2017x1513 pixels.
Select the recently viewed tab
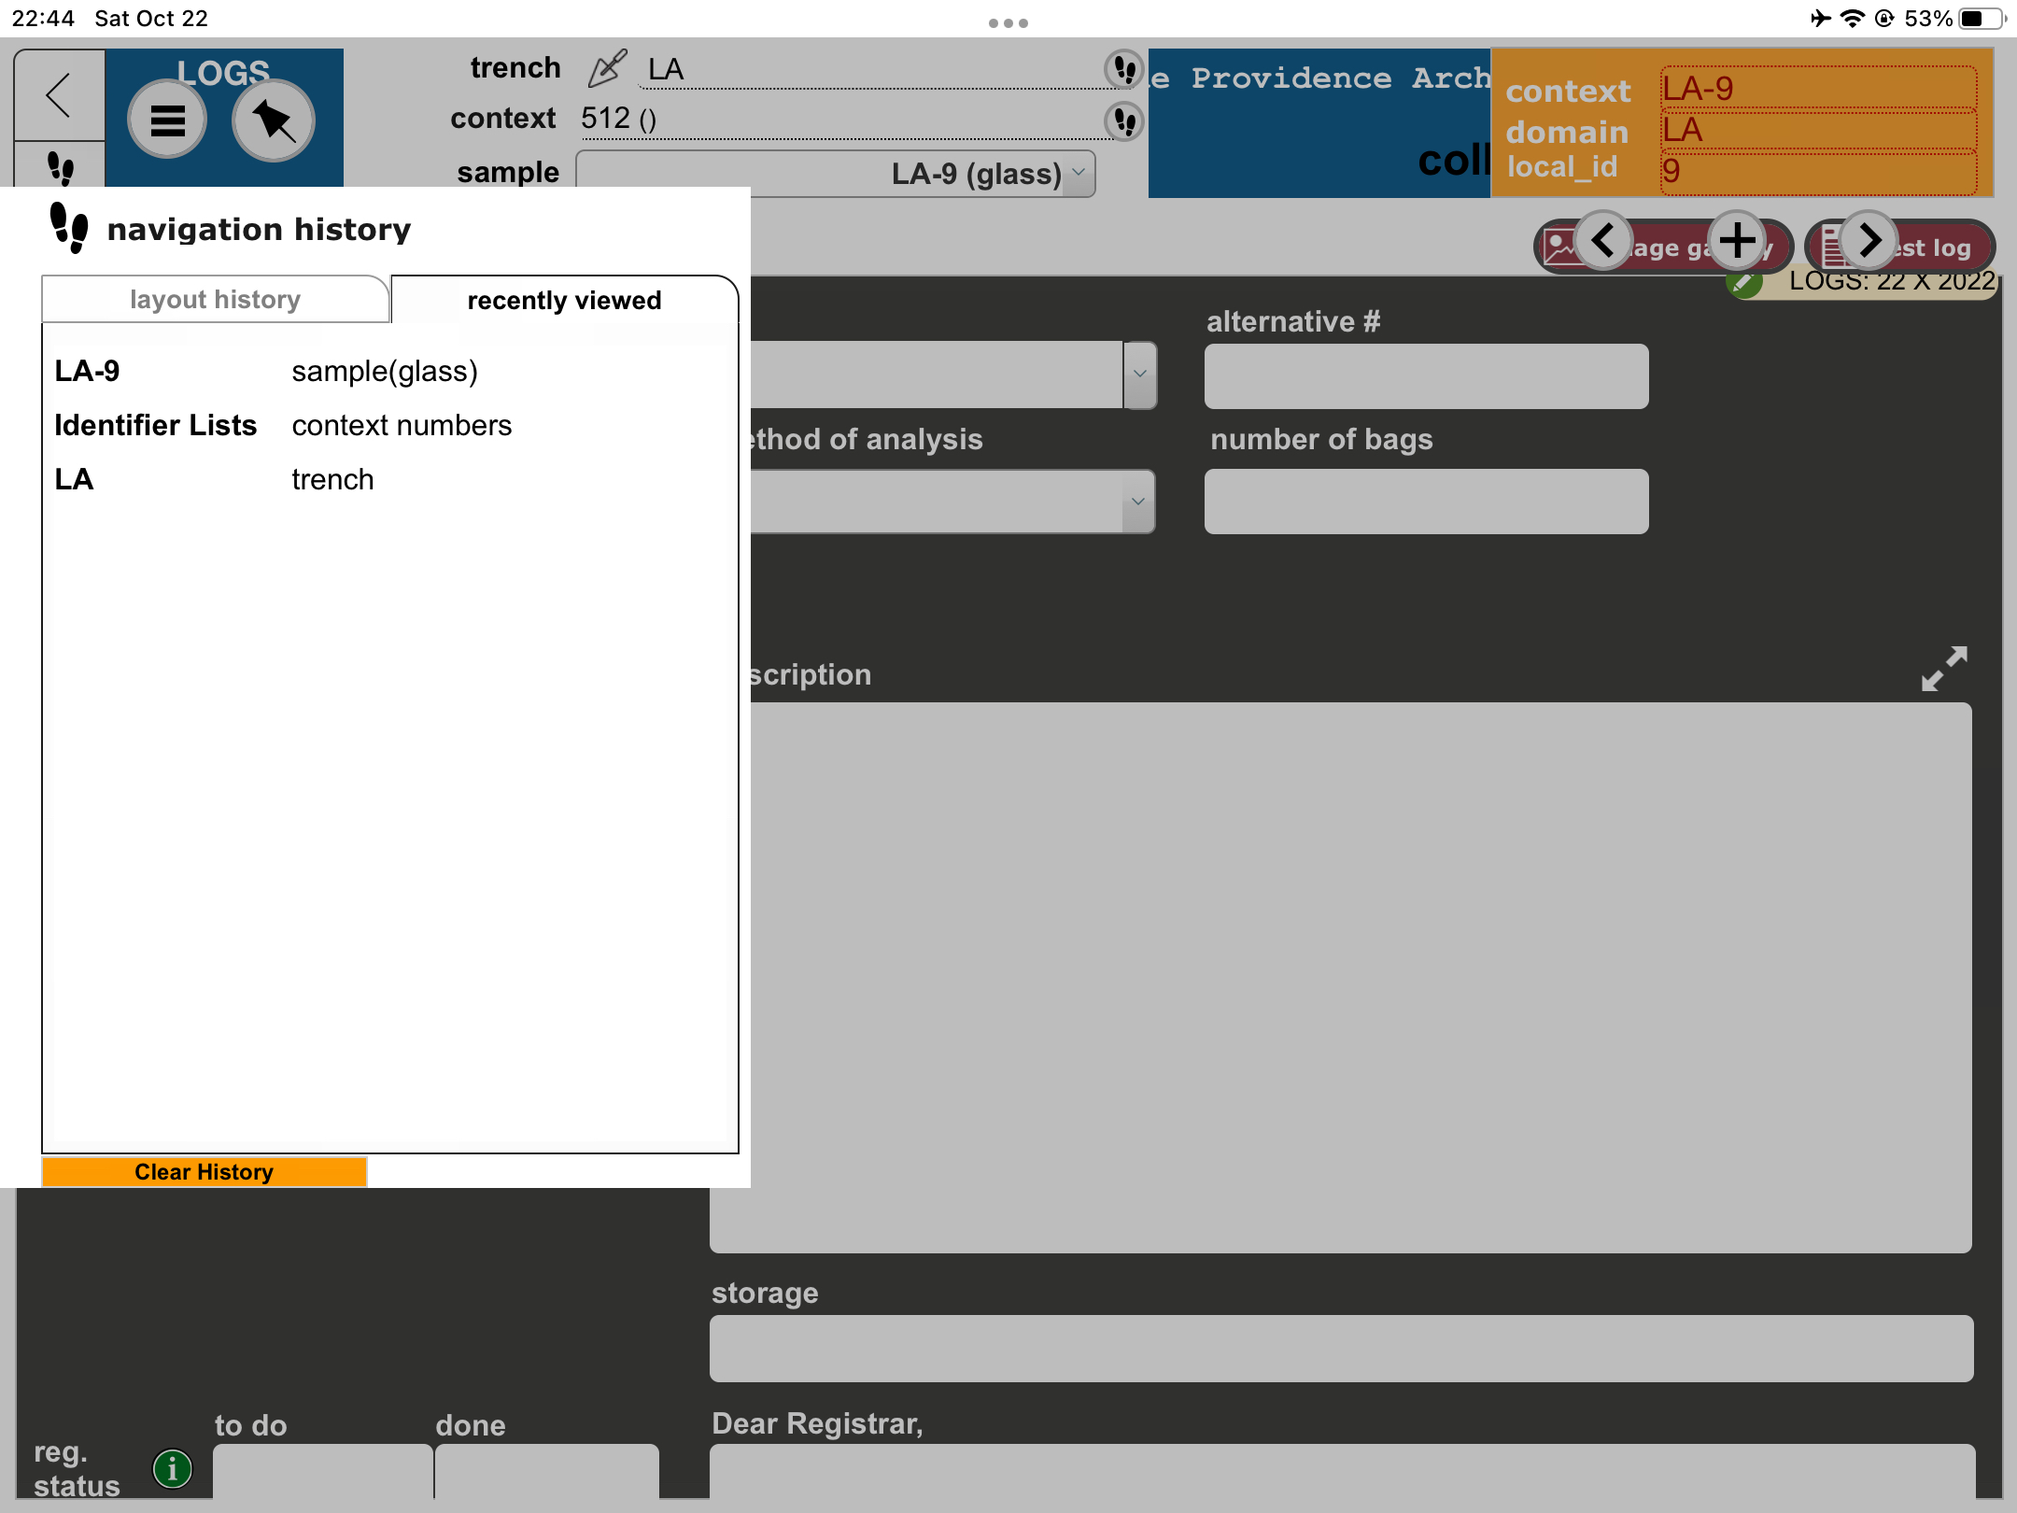click(x=563, y=300)
